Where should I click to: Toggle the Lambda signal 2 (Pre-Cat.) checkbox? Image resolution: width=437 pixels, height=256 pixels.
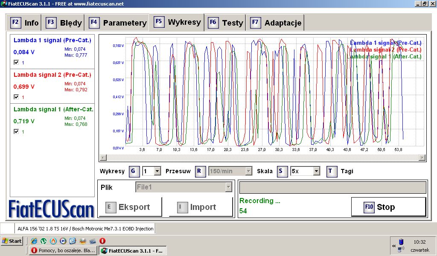[x=16, y=97]
